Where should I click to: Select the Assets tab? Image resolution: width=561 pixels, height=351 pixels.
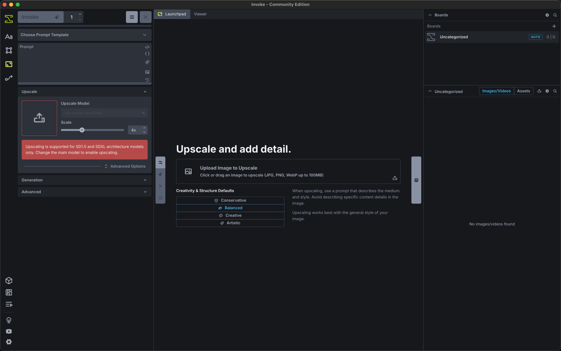(524, 91)
